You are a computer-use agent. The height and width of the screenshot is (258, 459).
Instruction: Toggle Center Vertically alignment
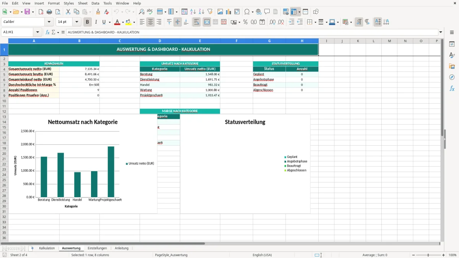177,22
